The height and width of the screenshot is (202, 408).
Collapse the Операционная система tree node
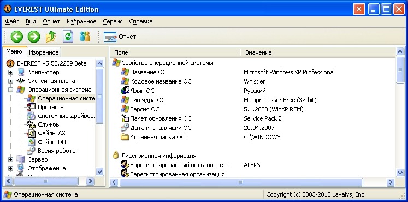[x=10, y=90]
